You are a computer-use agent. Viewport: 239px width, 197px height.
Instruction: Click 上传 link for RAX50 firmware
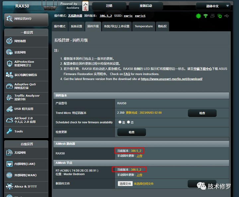click(x=139, y=156)
